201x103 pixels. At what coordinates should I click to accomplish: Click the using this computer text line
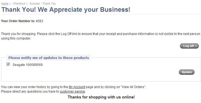coord(16,38)
